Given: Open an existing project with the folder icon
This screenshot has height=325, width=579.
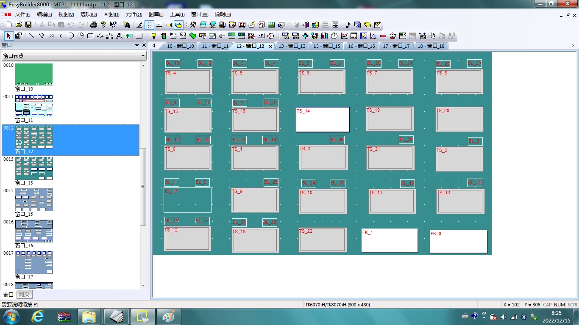Looking at the screenshot, I should click(19, 25).
